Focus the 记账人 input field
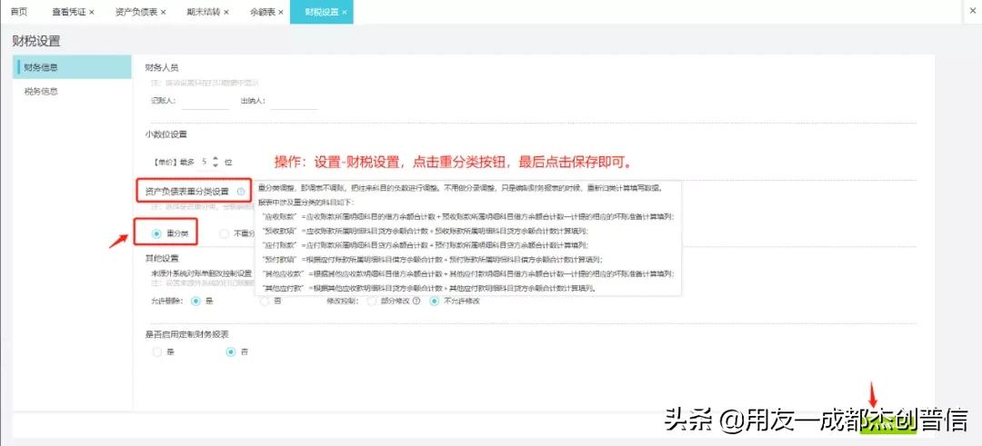Viewport: 982px width, 446px height. pos(205,102)
